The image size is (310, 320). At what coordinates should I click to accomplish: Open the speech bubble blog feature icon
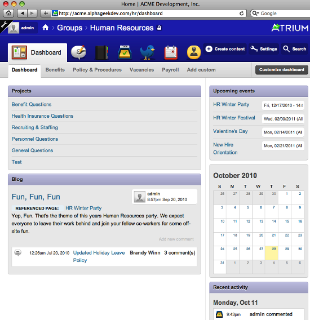click(x=78, y=52)
